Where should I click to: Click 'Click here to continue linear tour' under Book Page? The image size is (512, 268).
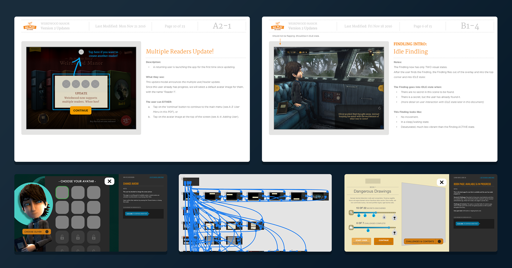coord(468,224)
